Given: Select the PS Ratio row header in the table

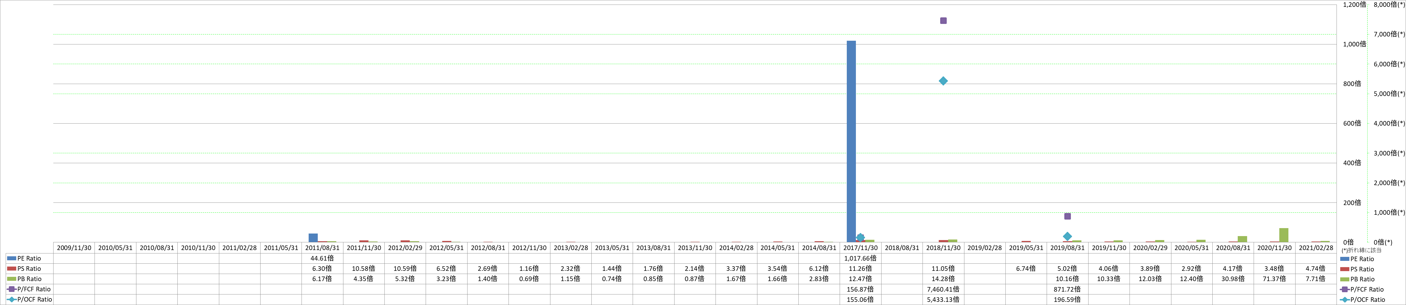Looking at the screenshot, I should point(30,269).
